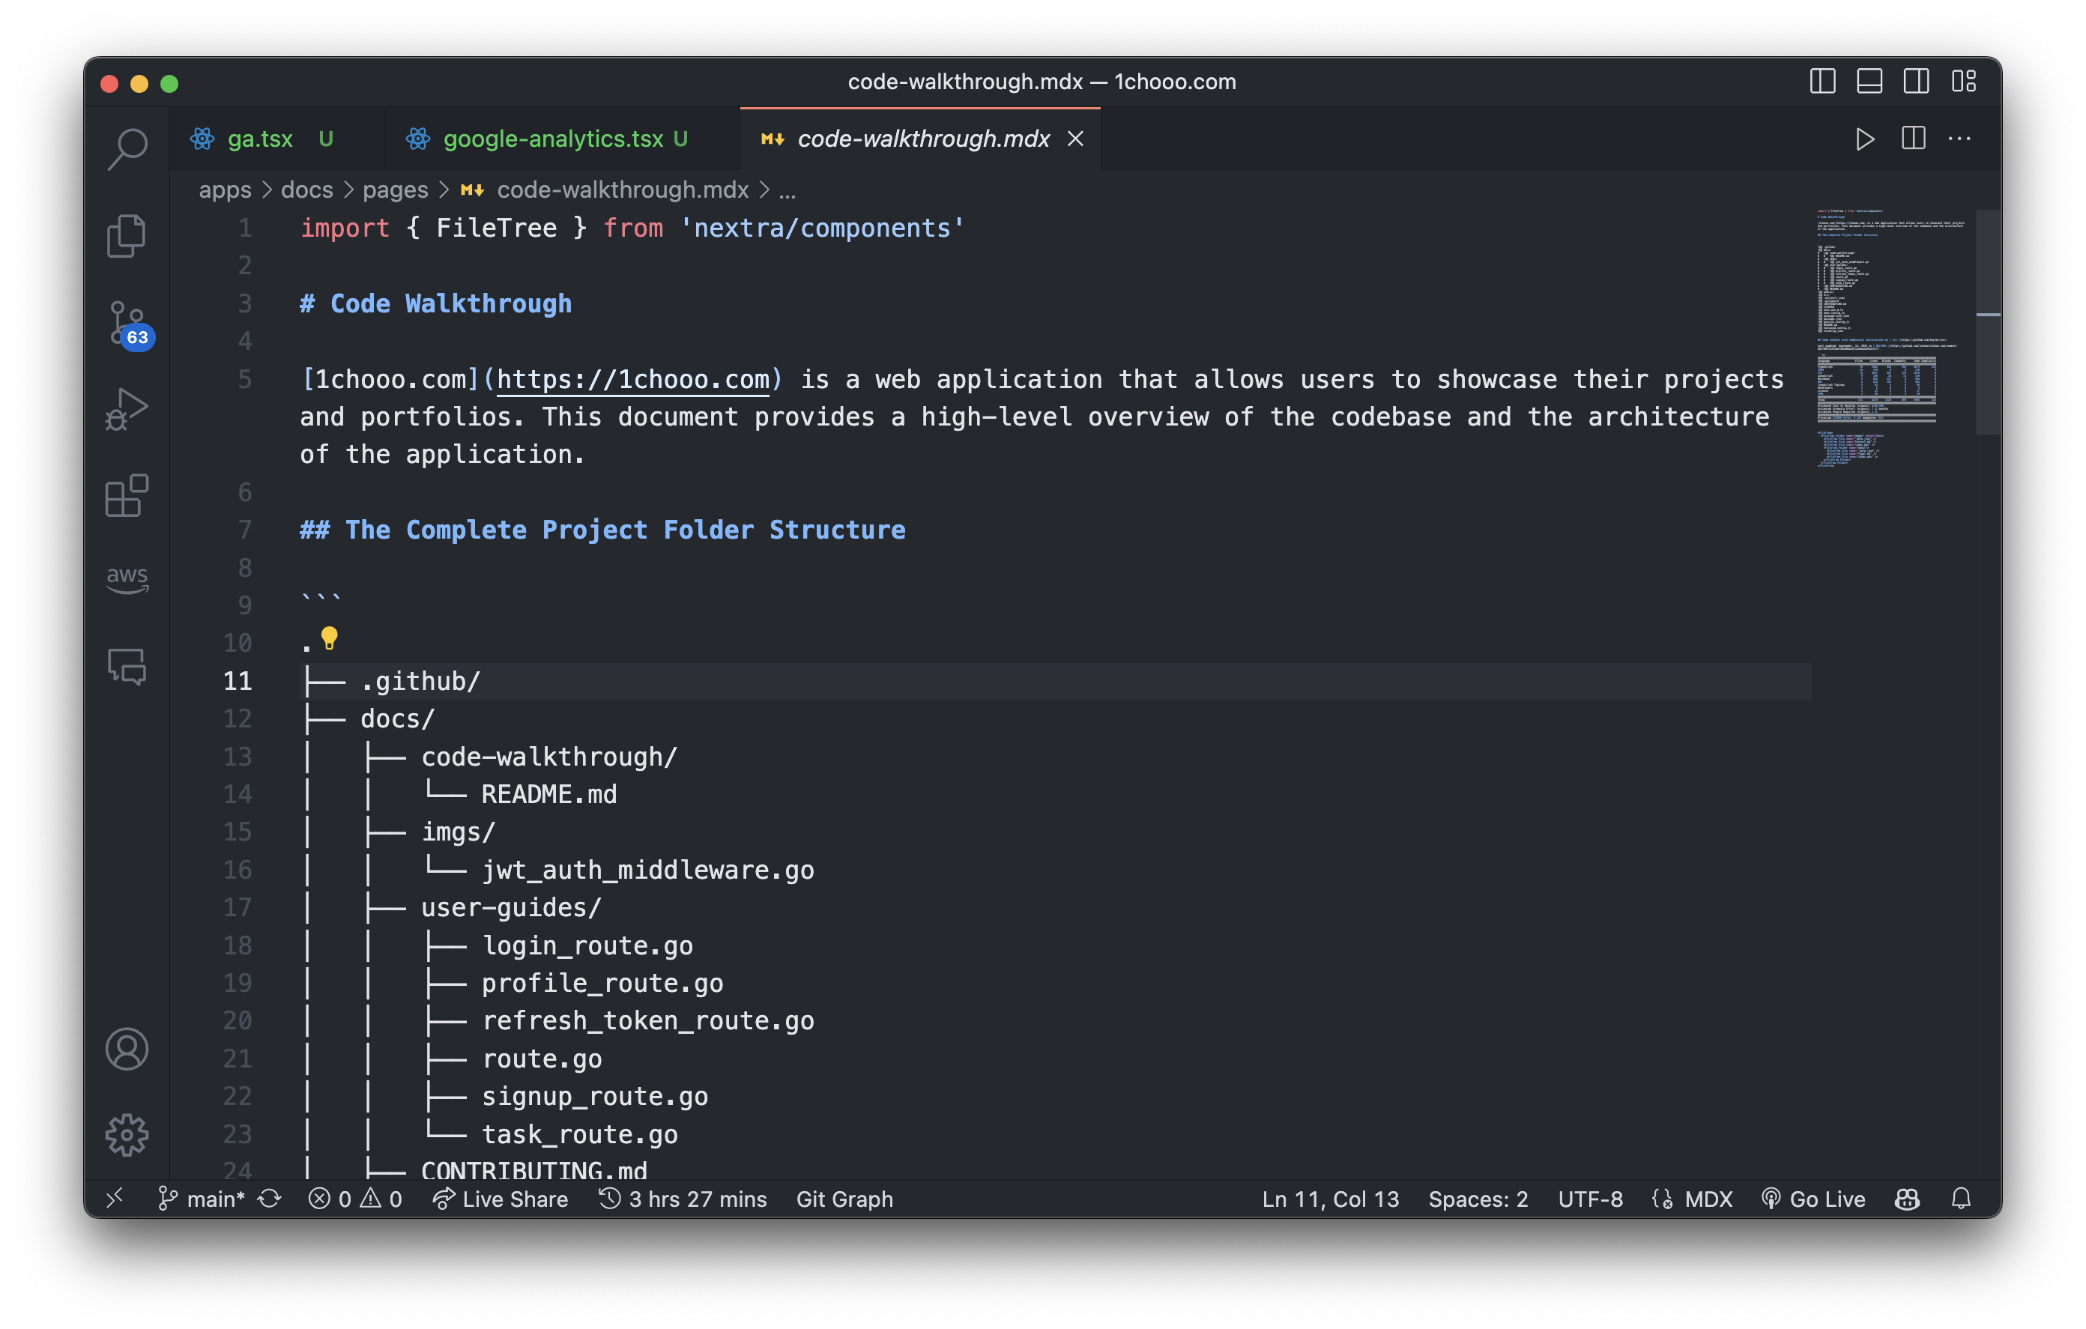Screen dimensions: 2086x1329
Task: Split the editor using the split icon
Action: (x=1913, y=139)
